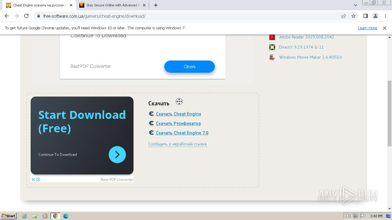Dismiss the Chrome update notification bar

[x=385, y=28]
